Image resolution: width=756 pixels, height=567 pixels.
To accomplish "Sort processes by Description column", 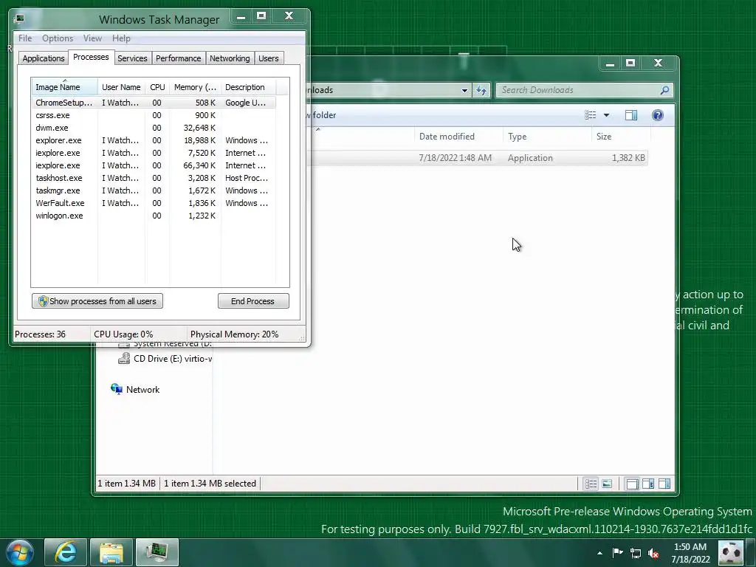I will point(248,87).
